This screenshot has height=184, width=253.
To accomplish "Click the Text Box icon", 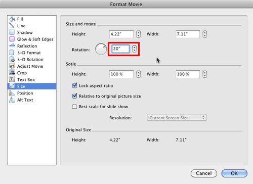I will coord(12,79).
